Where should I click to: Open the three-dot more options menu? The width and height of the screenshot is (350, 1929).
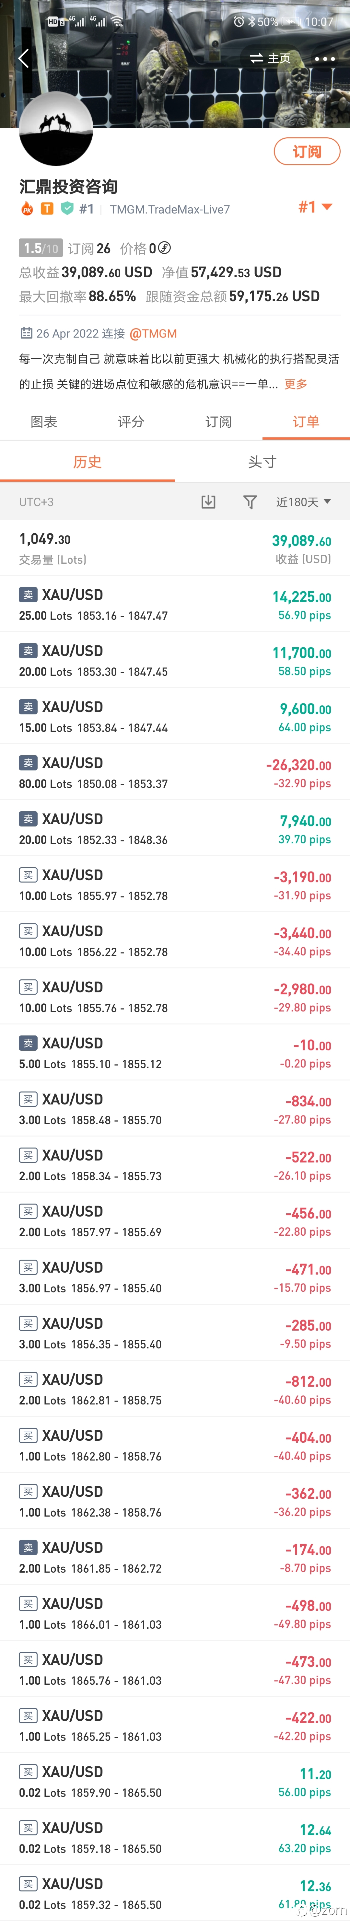tap(324, 58)
